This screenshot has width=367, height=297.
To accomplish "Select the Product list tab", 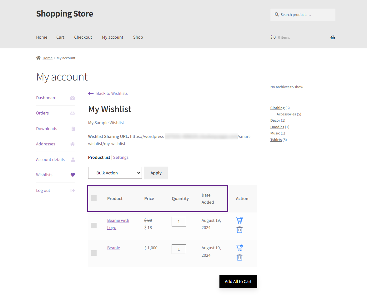I will click(x=99, y=157).
